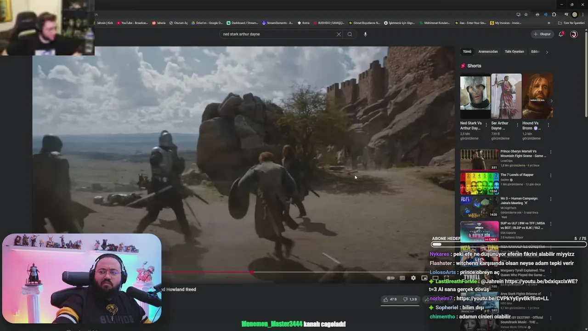The height and width of the screenshot is (331, 588).
Task: Start voice search with the microphone
Action: tap(365, 34)
